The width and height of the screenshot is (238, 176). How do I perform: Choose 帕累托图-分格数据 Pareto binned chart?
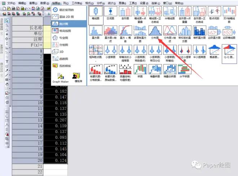tap(96, 72)
